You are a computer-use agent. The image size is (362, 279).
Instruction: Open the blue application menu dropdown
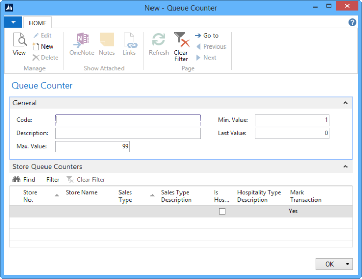[13, 23]
